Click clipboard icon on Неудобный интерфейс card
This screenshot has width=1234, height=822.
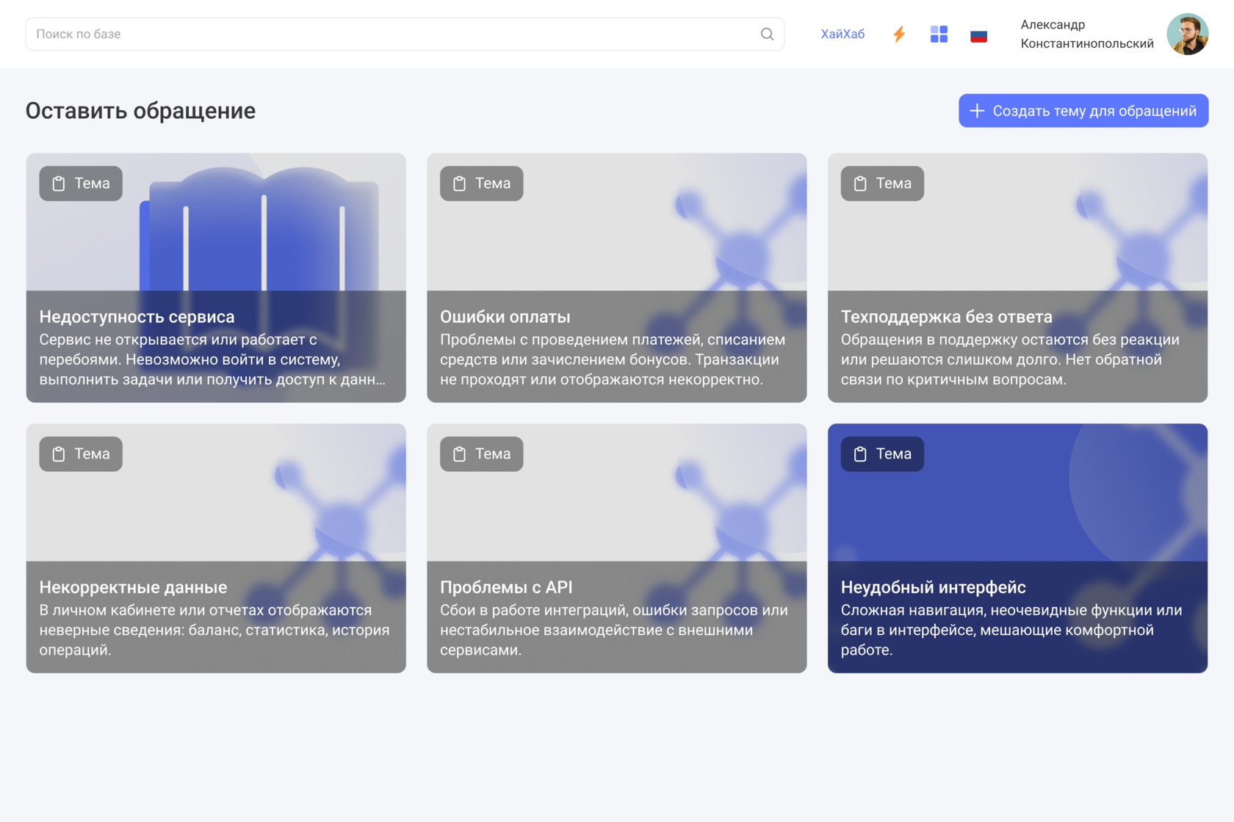pyautogui.click(x=860, y=454)
